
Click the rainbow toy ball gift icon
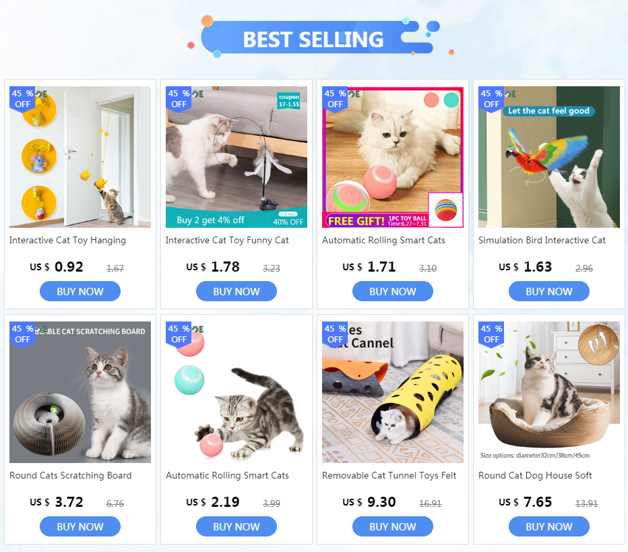click(x=446, y=210)
